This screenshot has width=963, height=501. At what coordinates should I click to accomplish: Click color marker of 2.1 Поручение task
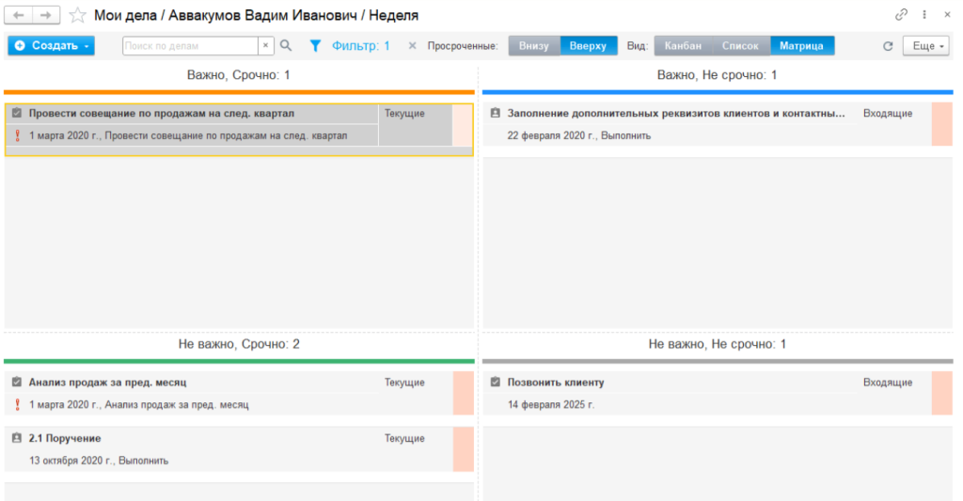point(463,448)
